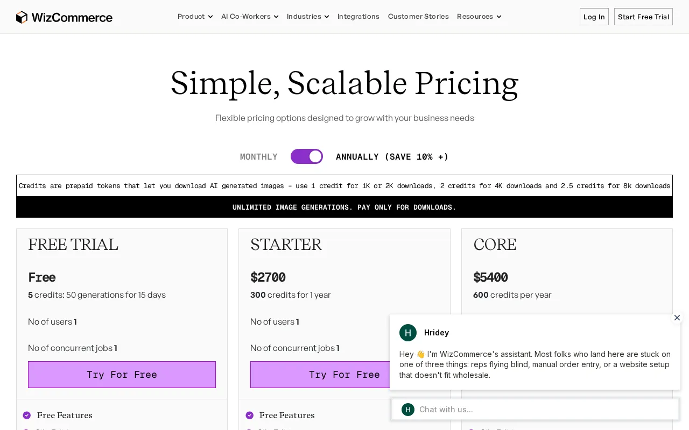Click the CORE plan heading
This screenshot has height=430, width=689.
[495, 245]
